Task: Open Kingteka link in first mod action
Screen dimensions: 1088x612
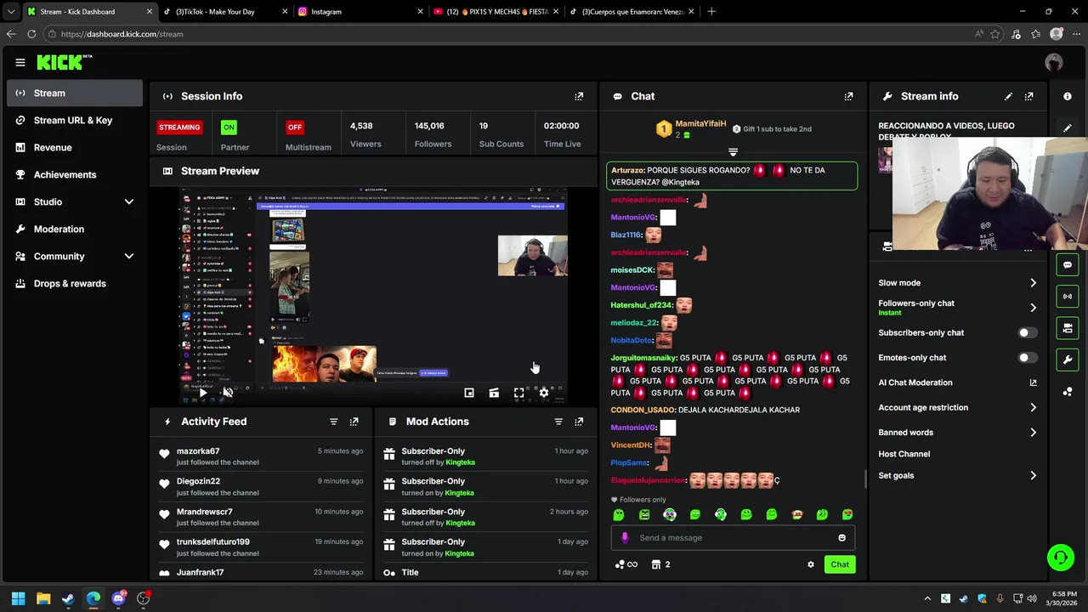Action: [x=460, y=462]
